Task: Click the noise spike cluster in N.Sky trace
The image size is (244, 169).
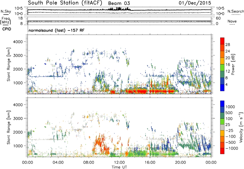Action: [119, 9]
